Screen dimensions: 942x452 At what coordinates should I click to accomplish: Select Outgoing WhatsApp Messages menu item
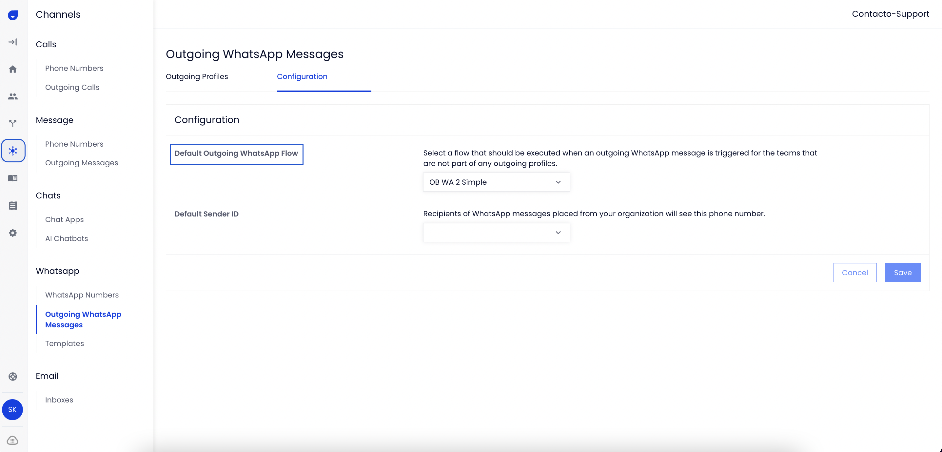tap(83, 319)
